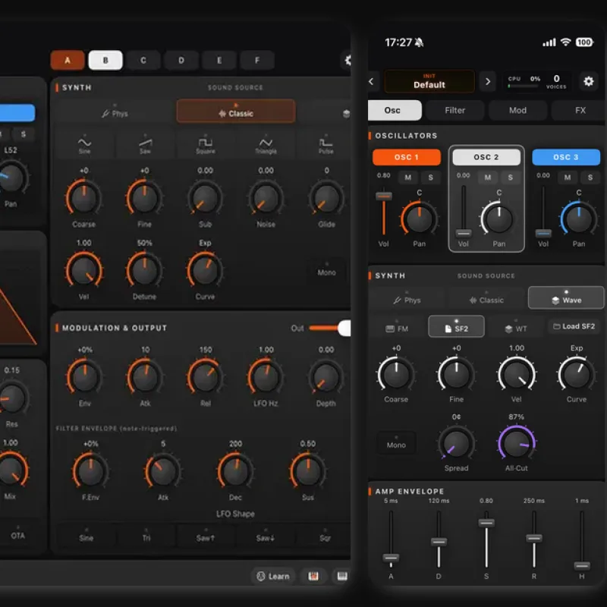Screen dimensions: 607x607
Task: Click the phone view Curve knob
Action: point(577,374)
